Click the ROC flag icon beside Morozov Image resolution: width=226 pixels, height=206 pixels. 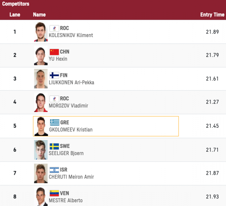(54, 99)
